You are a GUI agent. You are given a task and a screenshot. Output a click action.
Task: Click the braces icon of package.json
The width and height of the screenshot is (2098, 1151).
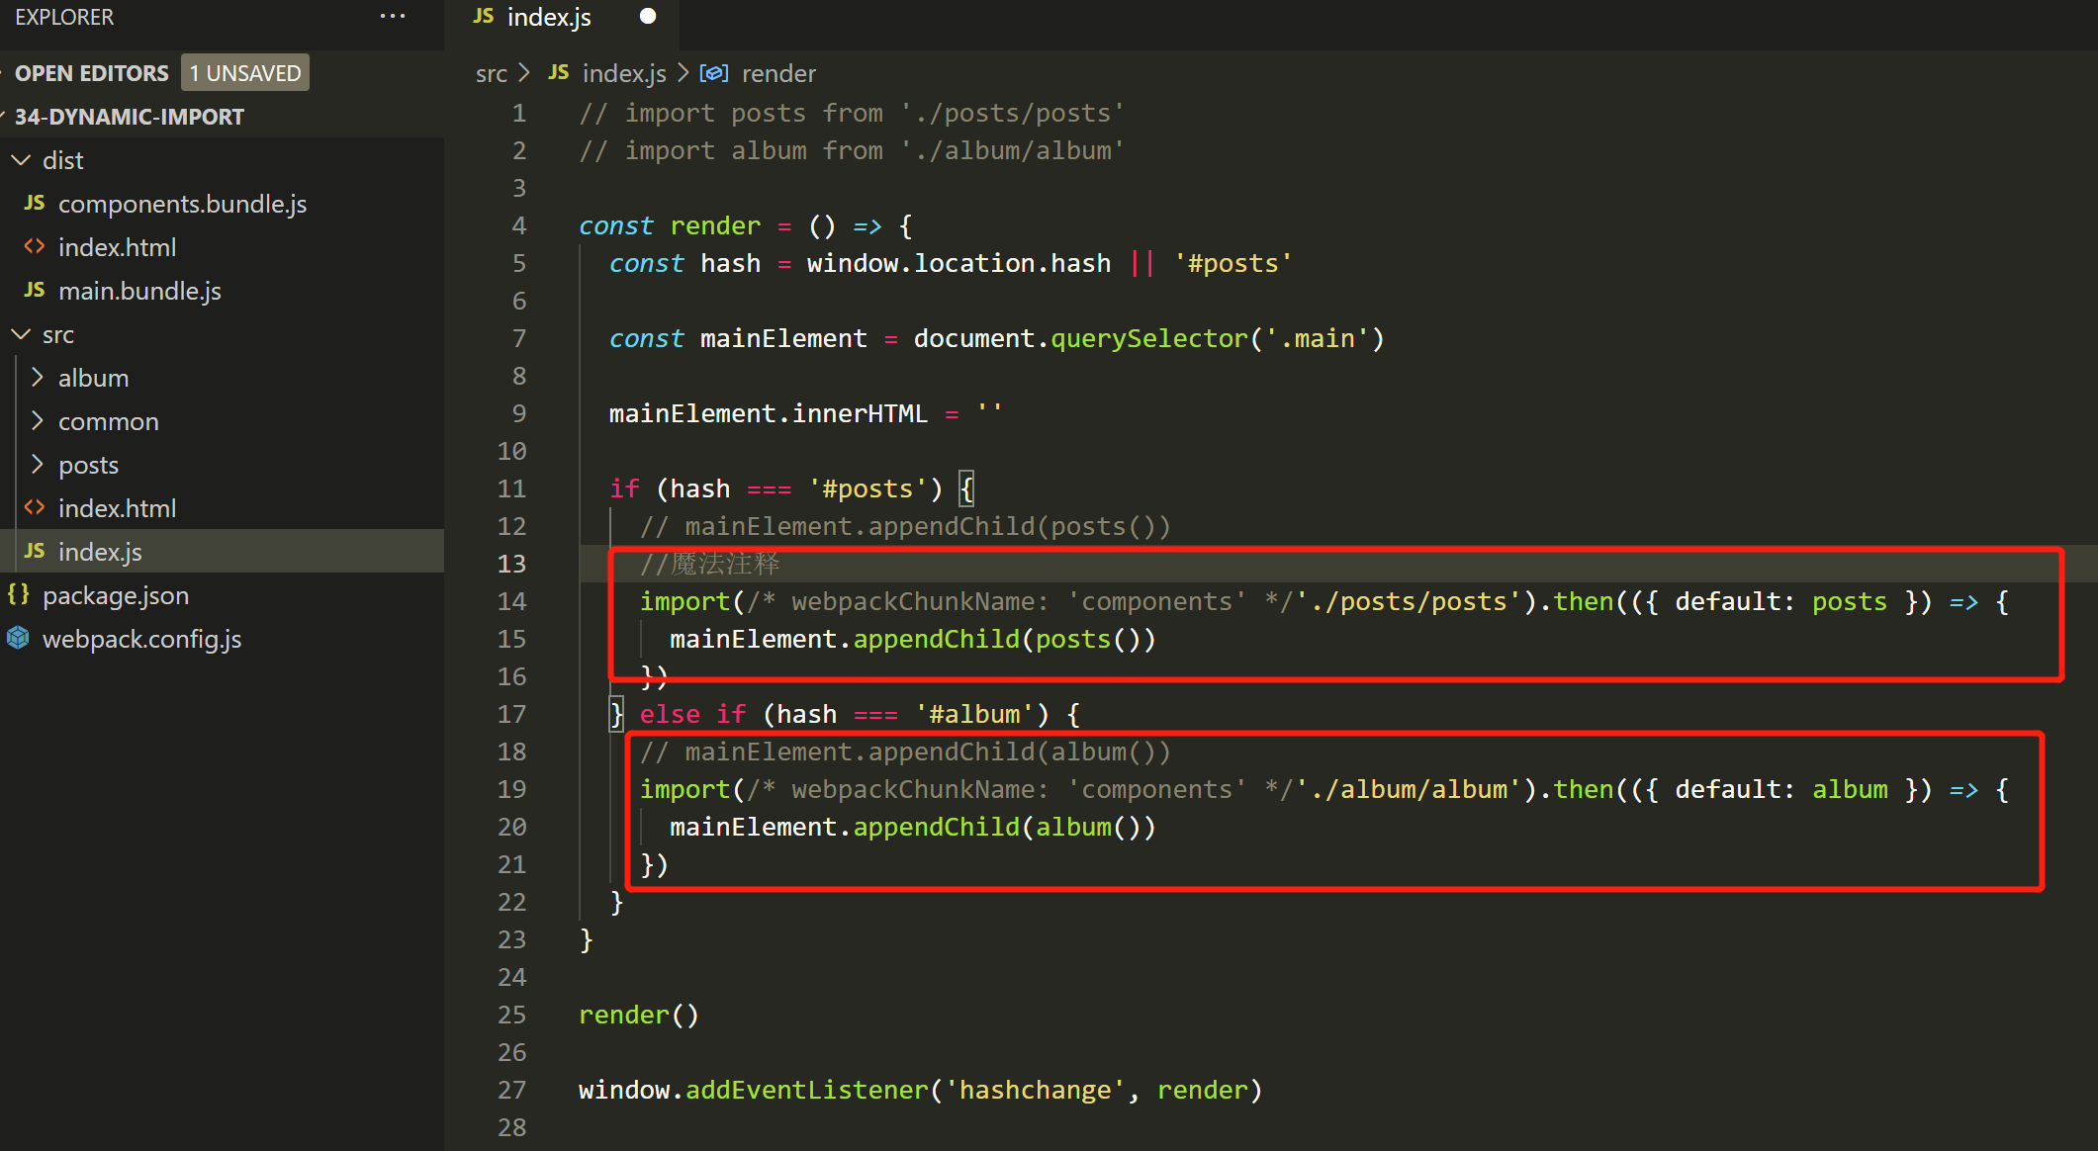click(x=19, y=594)
